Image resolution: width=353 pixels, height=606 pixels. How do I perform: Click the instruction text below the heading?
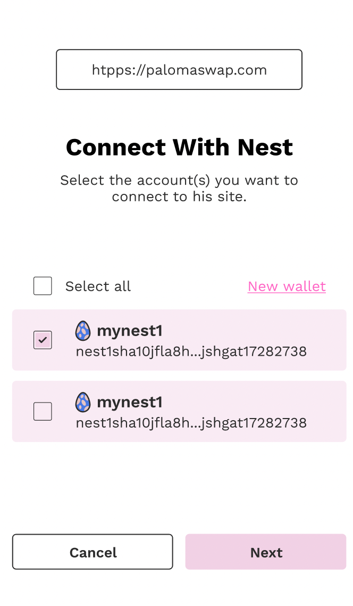click(179, 188)
